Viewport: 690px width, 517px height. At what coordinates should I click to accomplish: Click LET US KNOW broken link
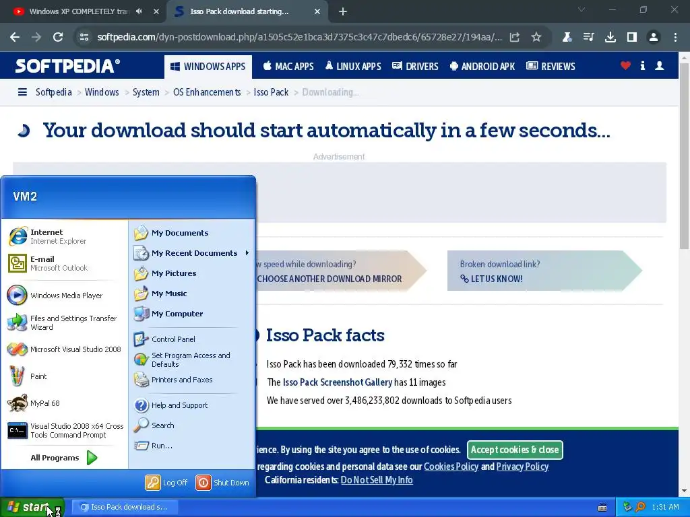(491, 279)
